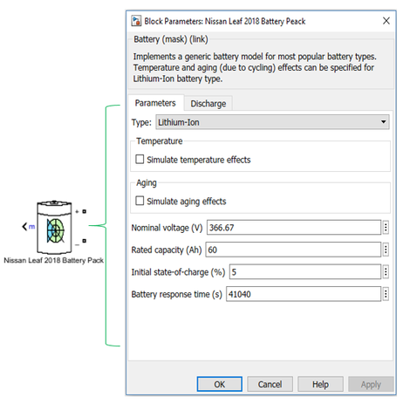The image size is (410, 404).
Task: Close the Block Parameters dialog
Action: (x=386, y=21)
